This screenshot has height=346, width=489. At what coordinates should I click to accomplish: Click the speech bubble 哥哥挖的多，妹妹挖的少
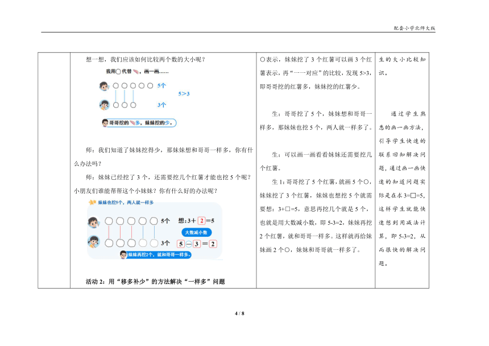click(139, 123)
